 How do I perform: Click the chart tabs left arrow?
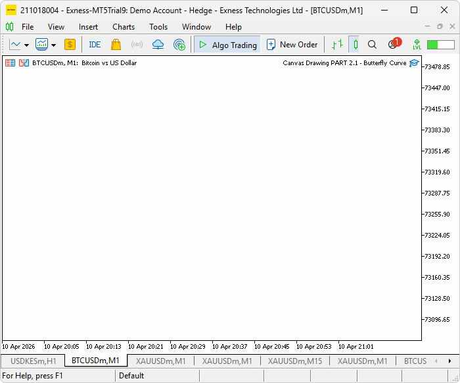(x=436, y=361)
